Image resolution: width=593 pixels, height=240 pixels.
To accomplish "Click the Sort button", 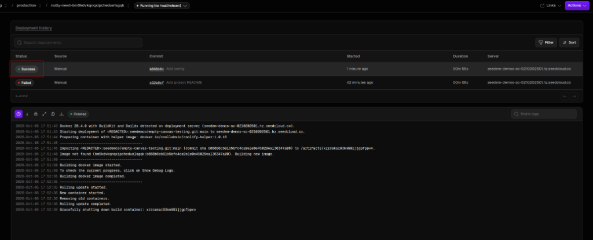I will pyautogui.click(x=569, y=43).
